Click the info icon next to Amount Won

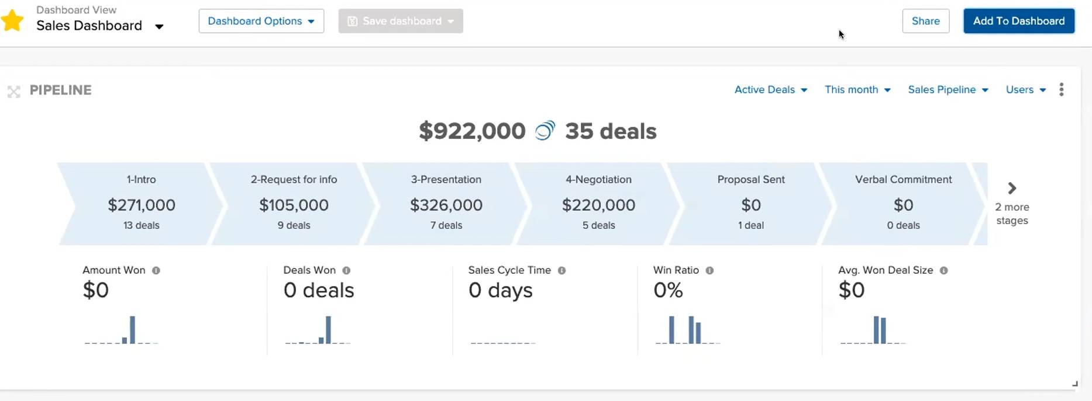point(156,270)
